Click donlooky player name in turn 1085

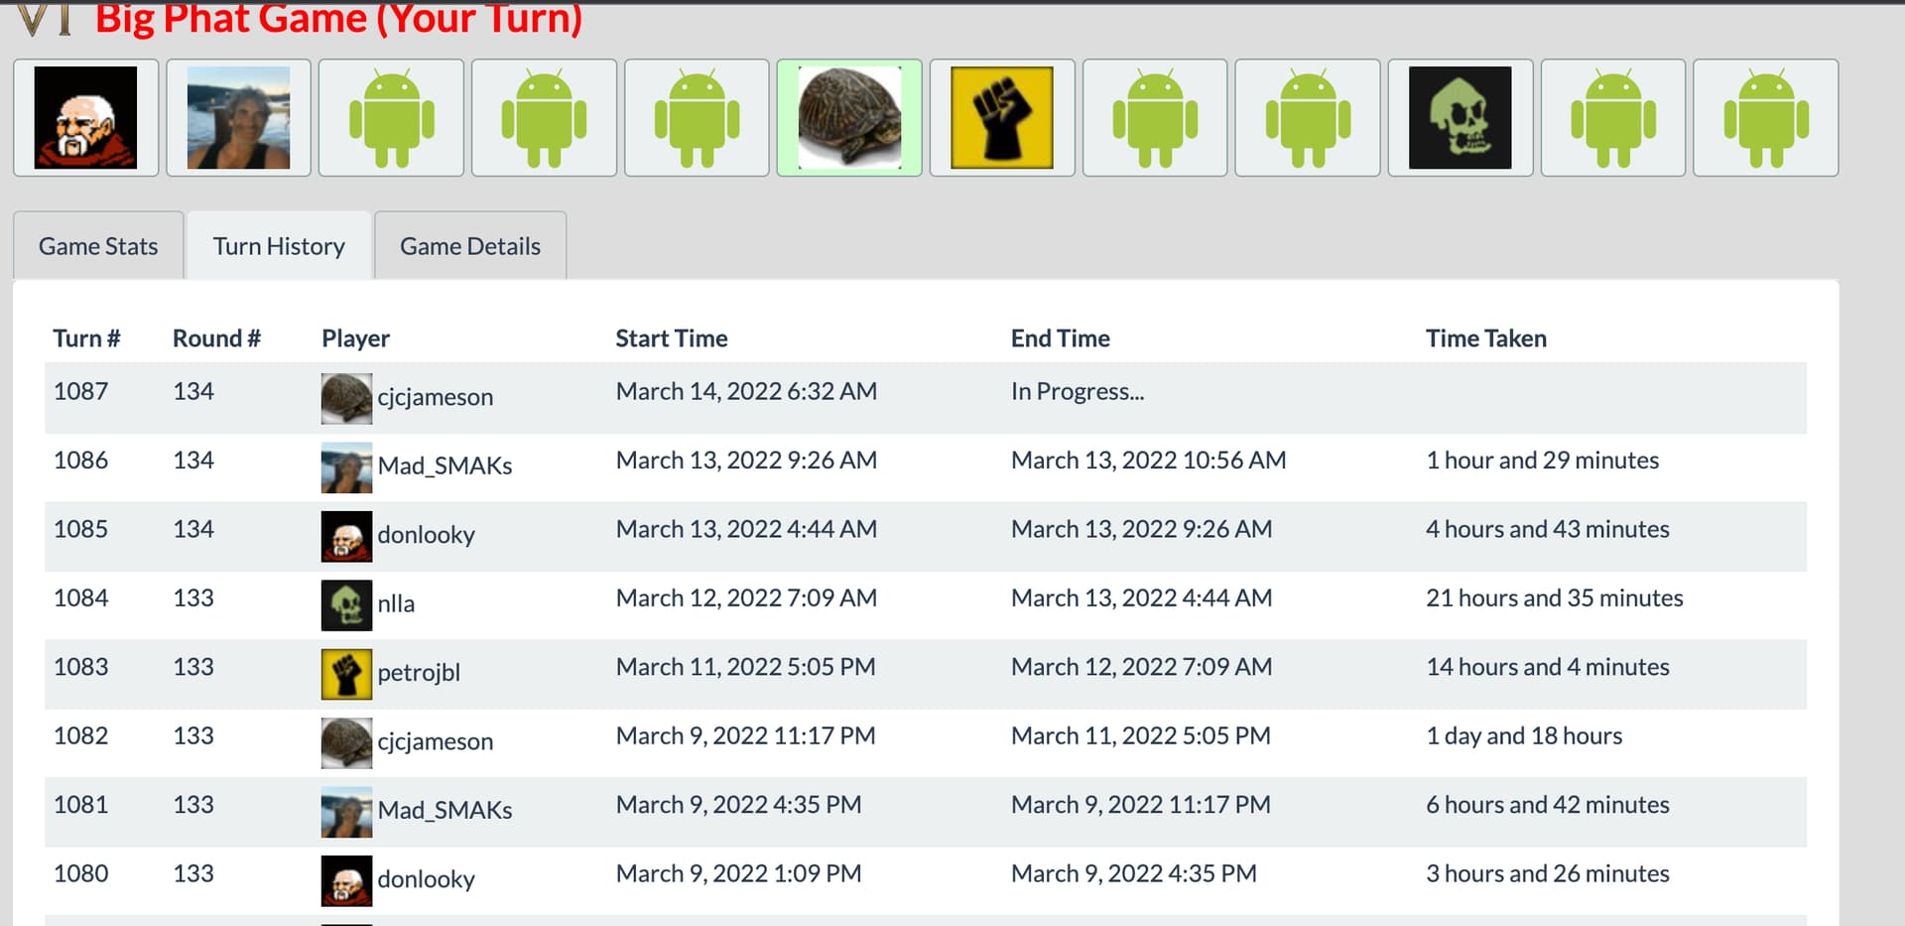pos(426,535)
